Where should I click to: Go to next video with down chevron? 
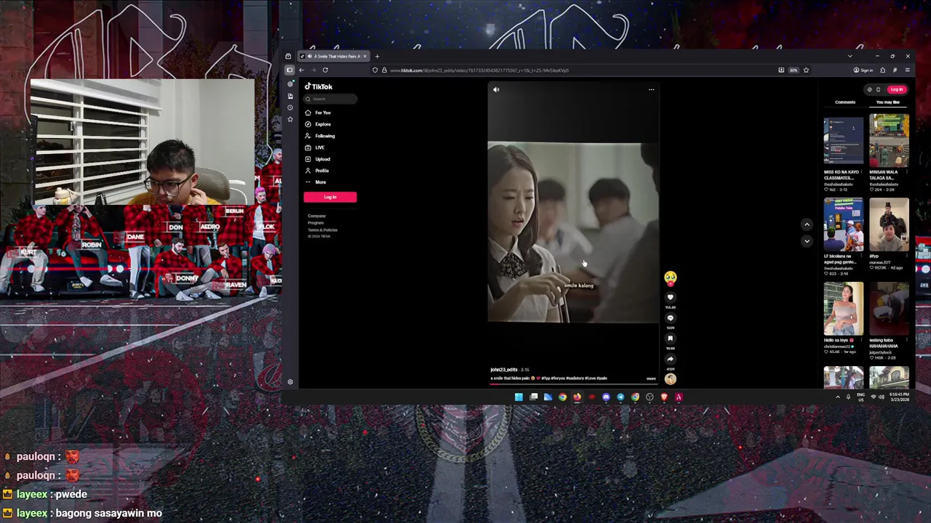coord(807,241)
